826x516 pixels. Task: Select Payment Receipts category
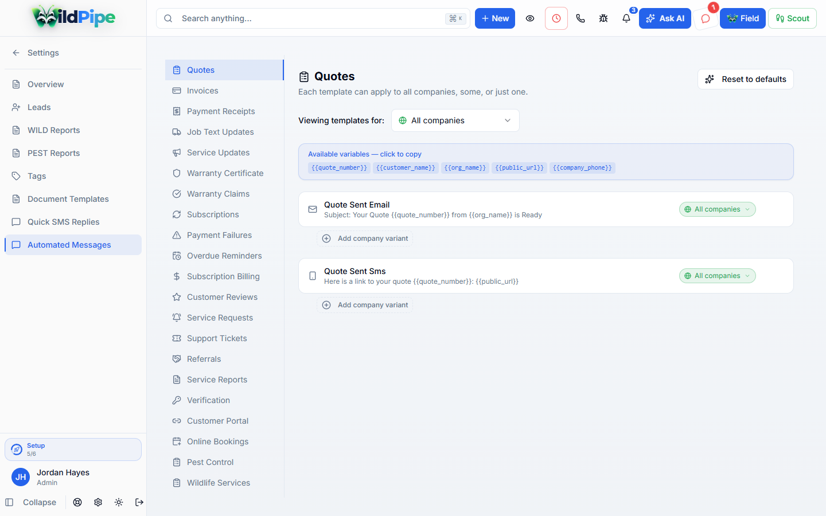(224, 111)
